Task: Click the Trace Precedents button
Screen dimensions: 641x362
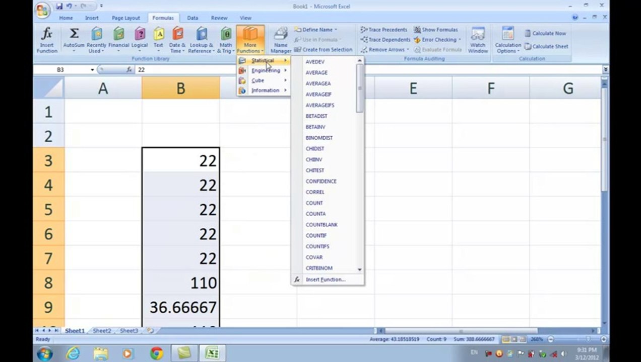Action: [x=384, y=30]
